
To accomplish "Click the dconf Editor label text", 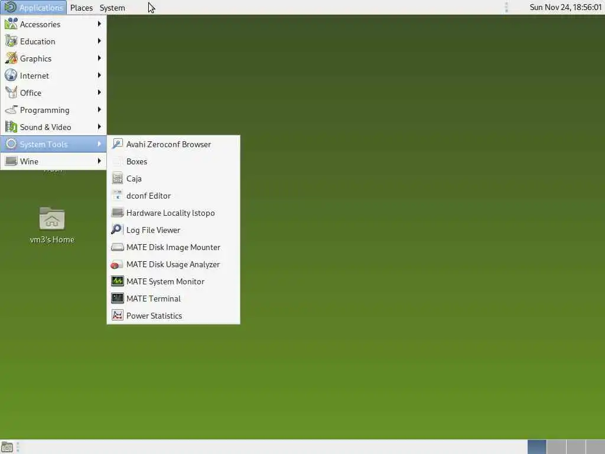I will (148, 196).
